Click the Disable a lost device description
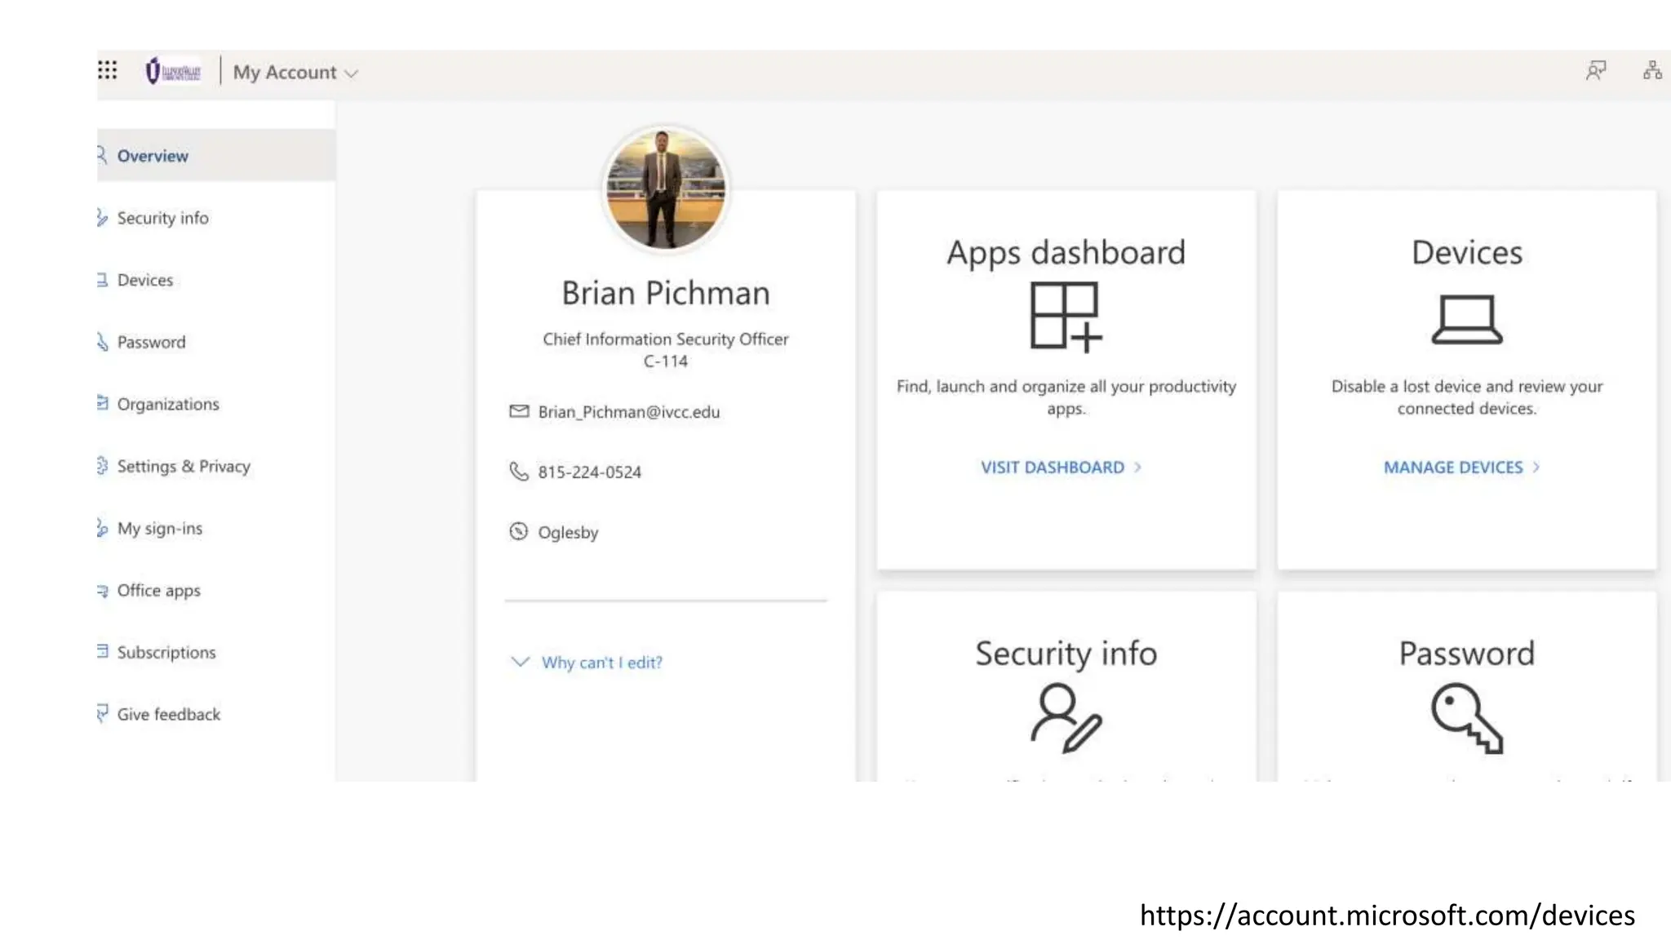 coord(1467,397)
